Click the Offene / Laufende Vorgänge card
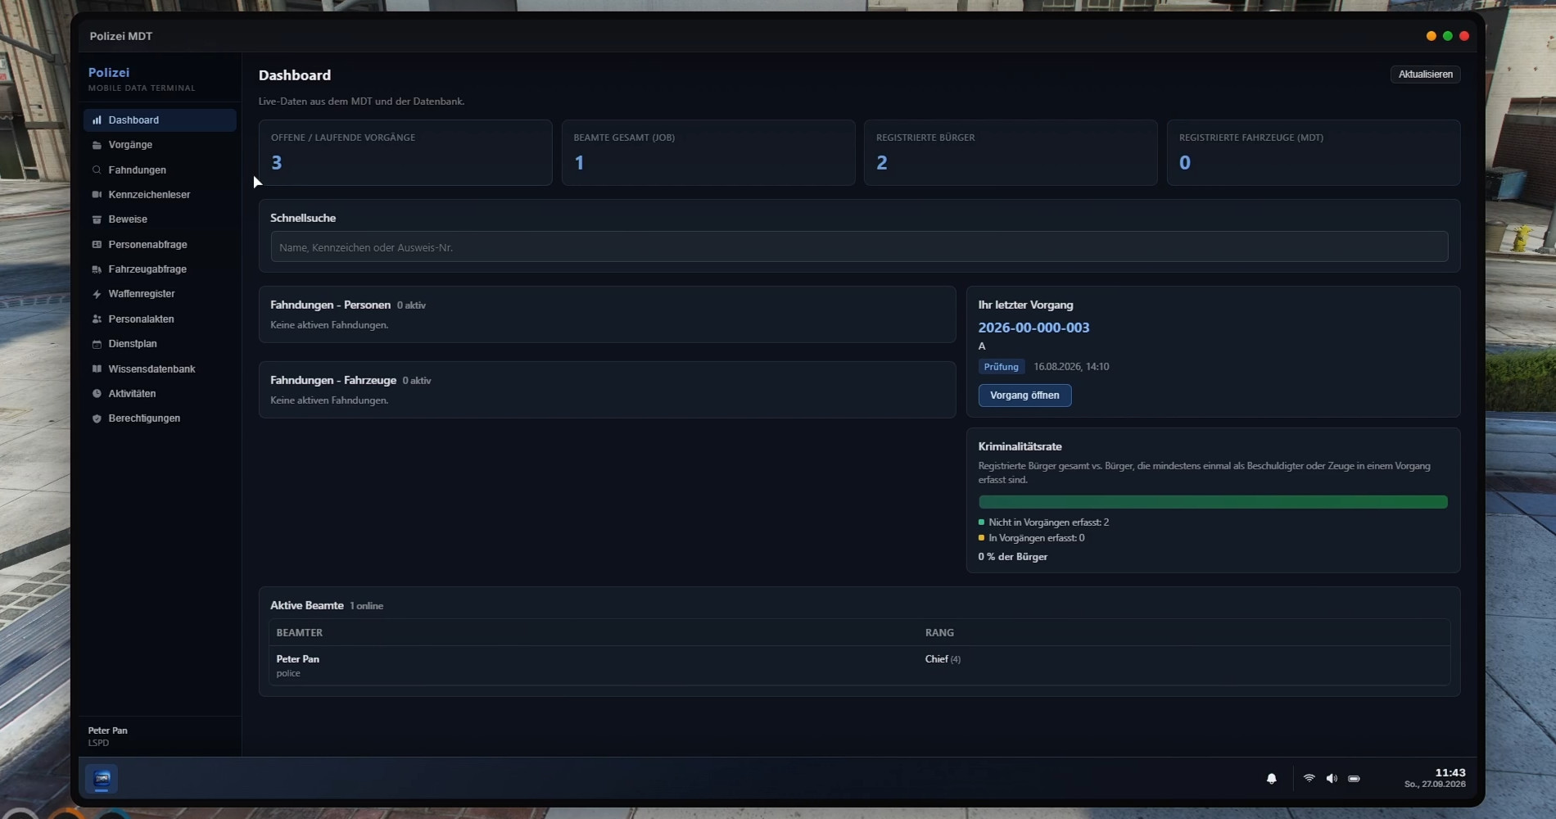Viewport: 1556px width, 819px height. point(405,153)
